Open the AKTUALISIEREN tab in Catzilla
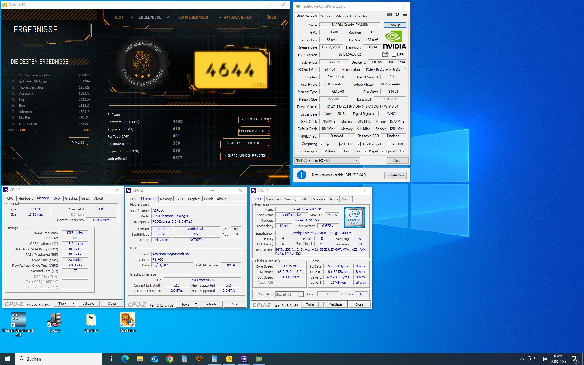Image resolution: width=584 pixels, height=365 pixels. click(238, 17)
